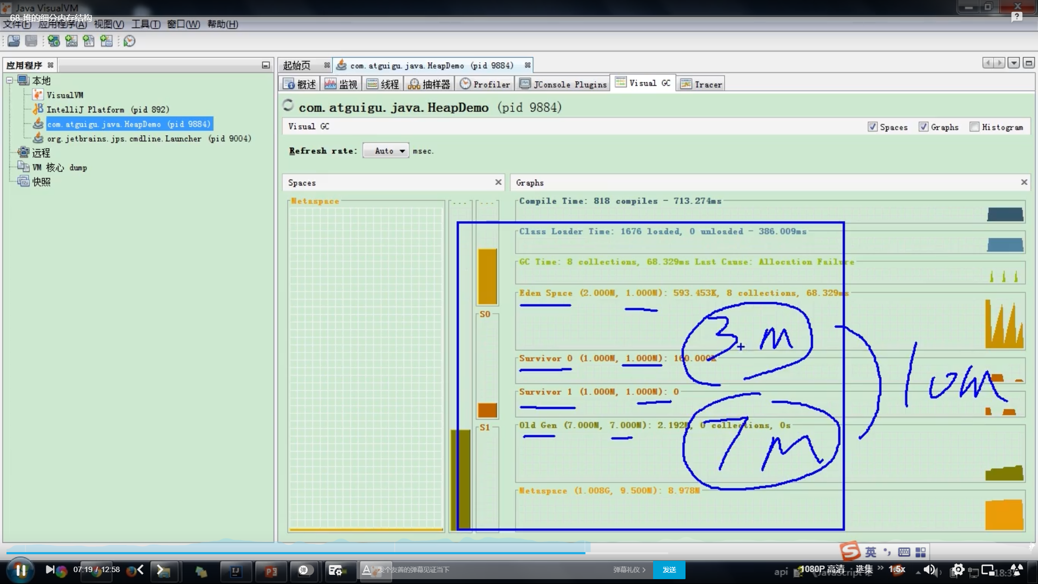Close the Graphs panel
Viewport: 1038px width, 584px height.
pyautogui.click(x=1024, y=182)
